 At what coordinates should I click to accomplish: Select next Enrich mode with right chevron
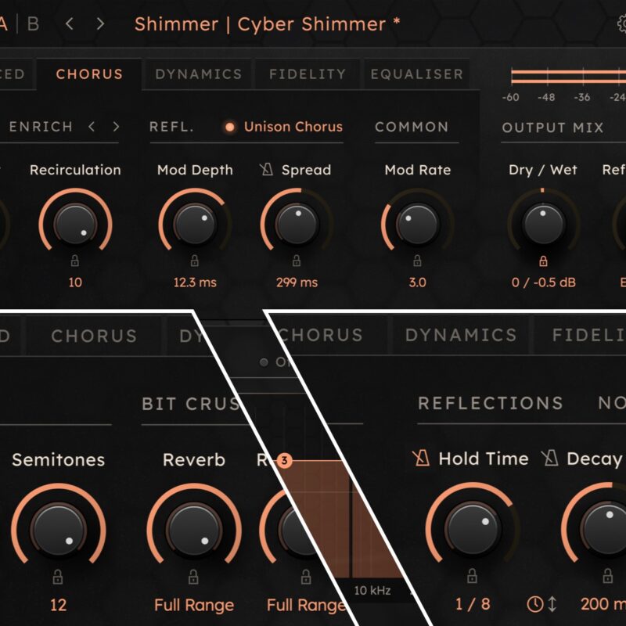pos(116,127)
